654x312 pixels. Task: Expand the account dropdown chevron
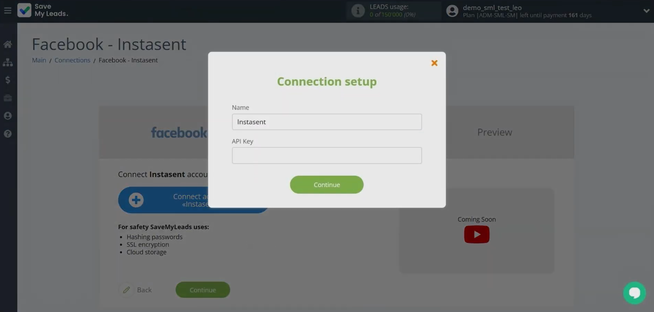click(646, 11)
